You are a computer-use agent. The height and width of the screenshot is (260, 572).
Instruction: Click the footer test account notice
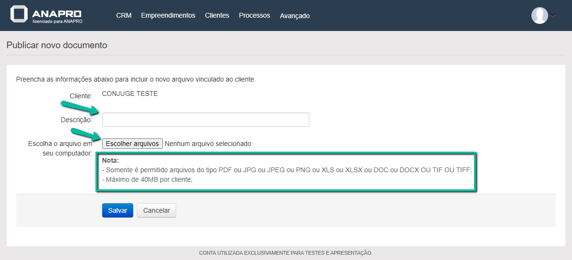(286, 253)
